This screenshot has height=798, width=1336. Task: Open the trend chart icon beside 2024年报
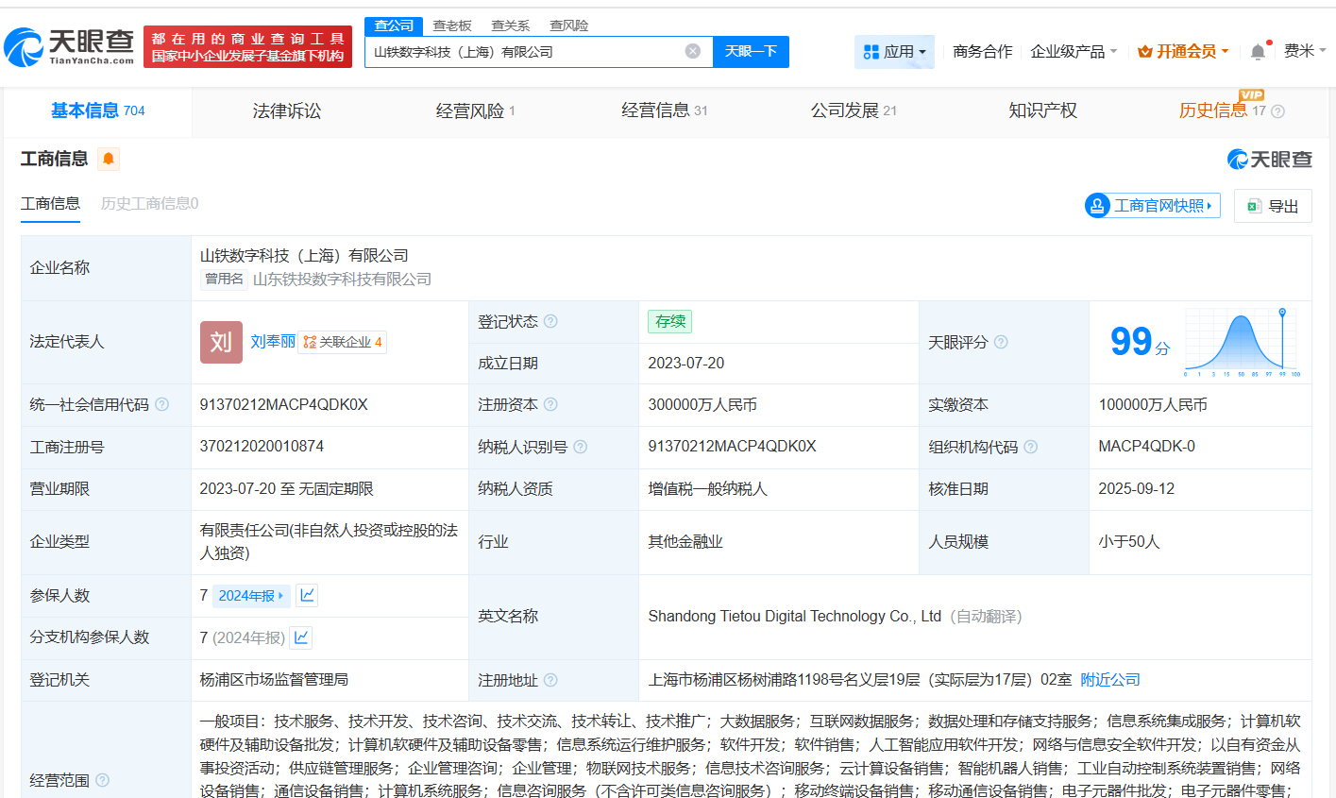click(x=306, y=595)
